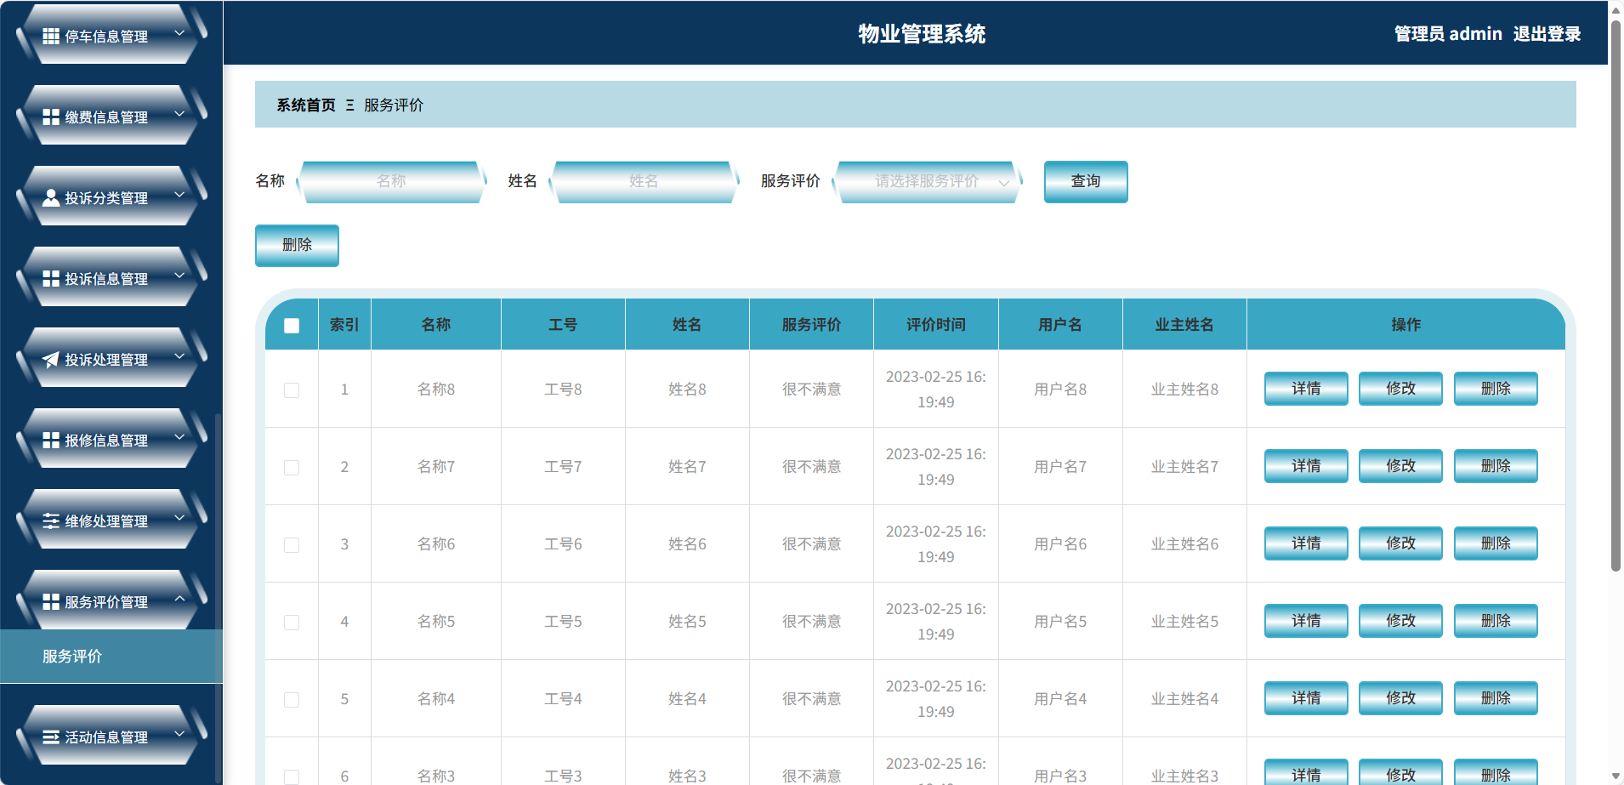Expand the 投诉信息管理 menu chevron
The height and width of the screenshot is (785, 1624).
tap(179, 276)
